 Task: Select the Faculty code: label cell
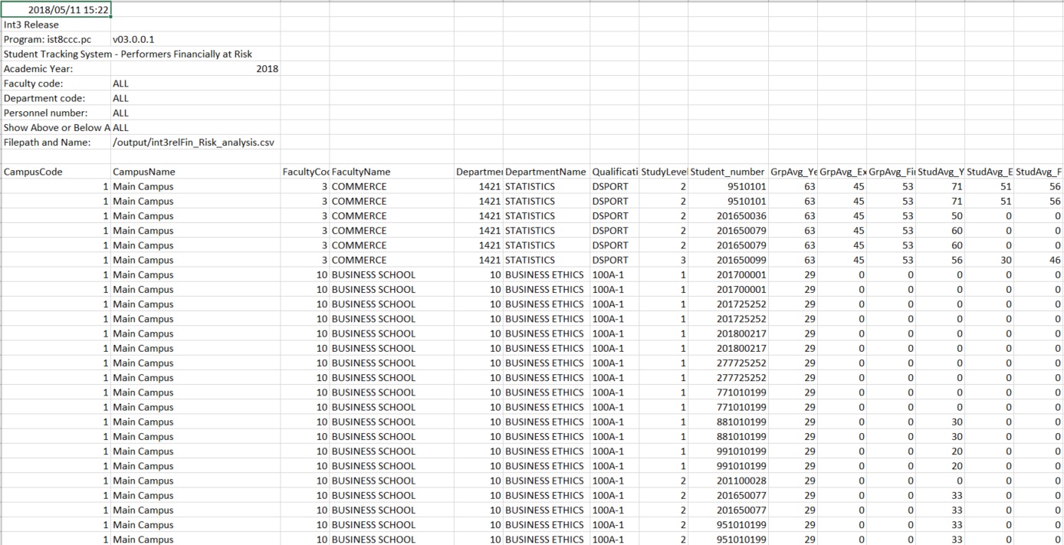click(x=34, y=84)
